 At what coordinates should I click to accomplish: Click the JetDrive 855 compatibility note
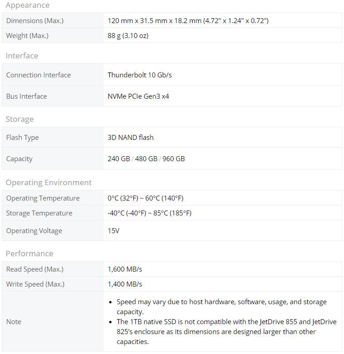click(x=227, y=331)
